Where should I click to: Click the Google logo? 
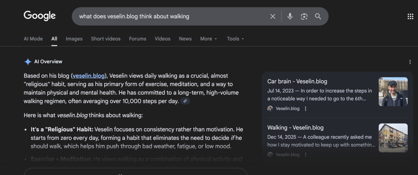(x=40, y=16)
